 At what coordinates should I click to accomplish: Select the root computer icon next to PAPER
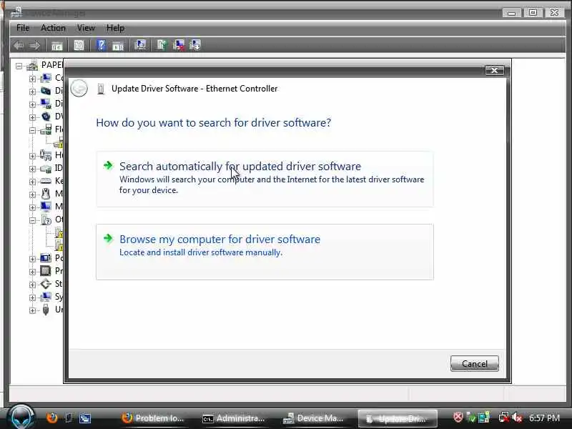pos(32,66)
